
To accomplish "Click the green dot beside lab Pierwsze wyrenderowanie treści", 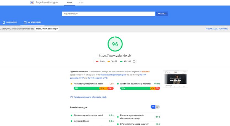I will coord(71,116).
